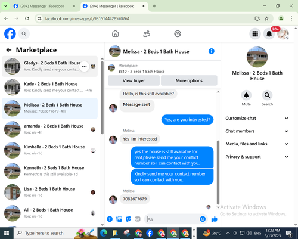This screenshot has height=239, width=298.
Task: Expand the Customize chat section
Action: (x=257, y=118)
